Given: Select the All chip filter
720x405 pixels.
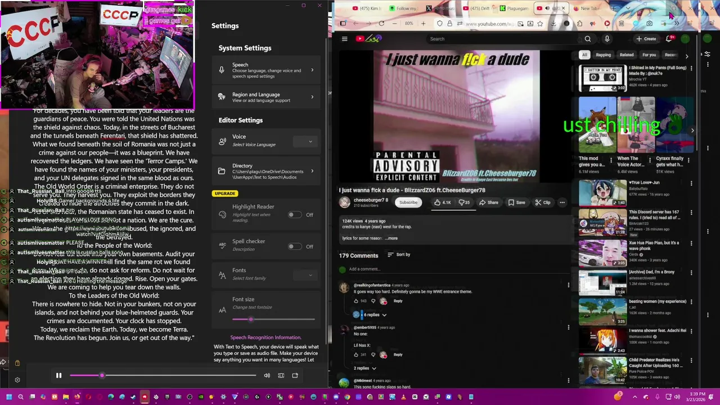Looking at the screenshot, I should point(584,55).
